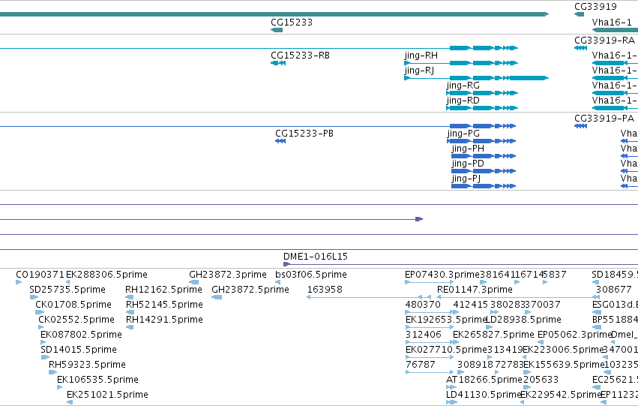Click the LD41130.5prime EST label

click(484, 395)
